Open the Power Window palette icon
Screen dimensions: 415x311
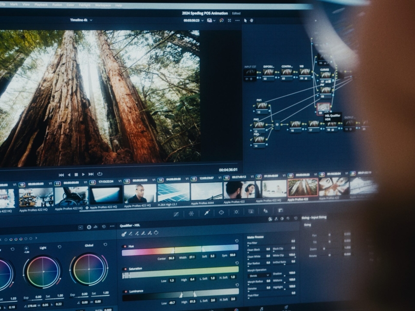pyautogui.click(x=221, y=212)
